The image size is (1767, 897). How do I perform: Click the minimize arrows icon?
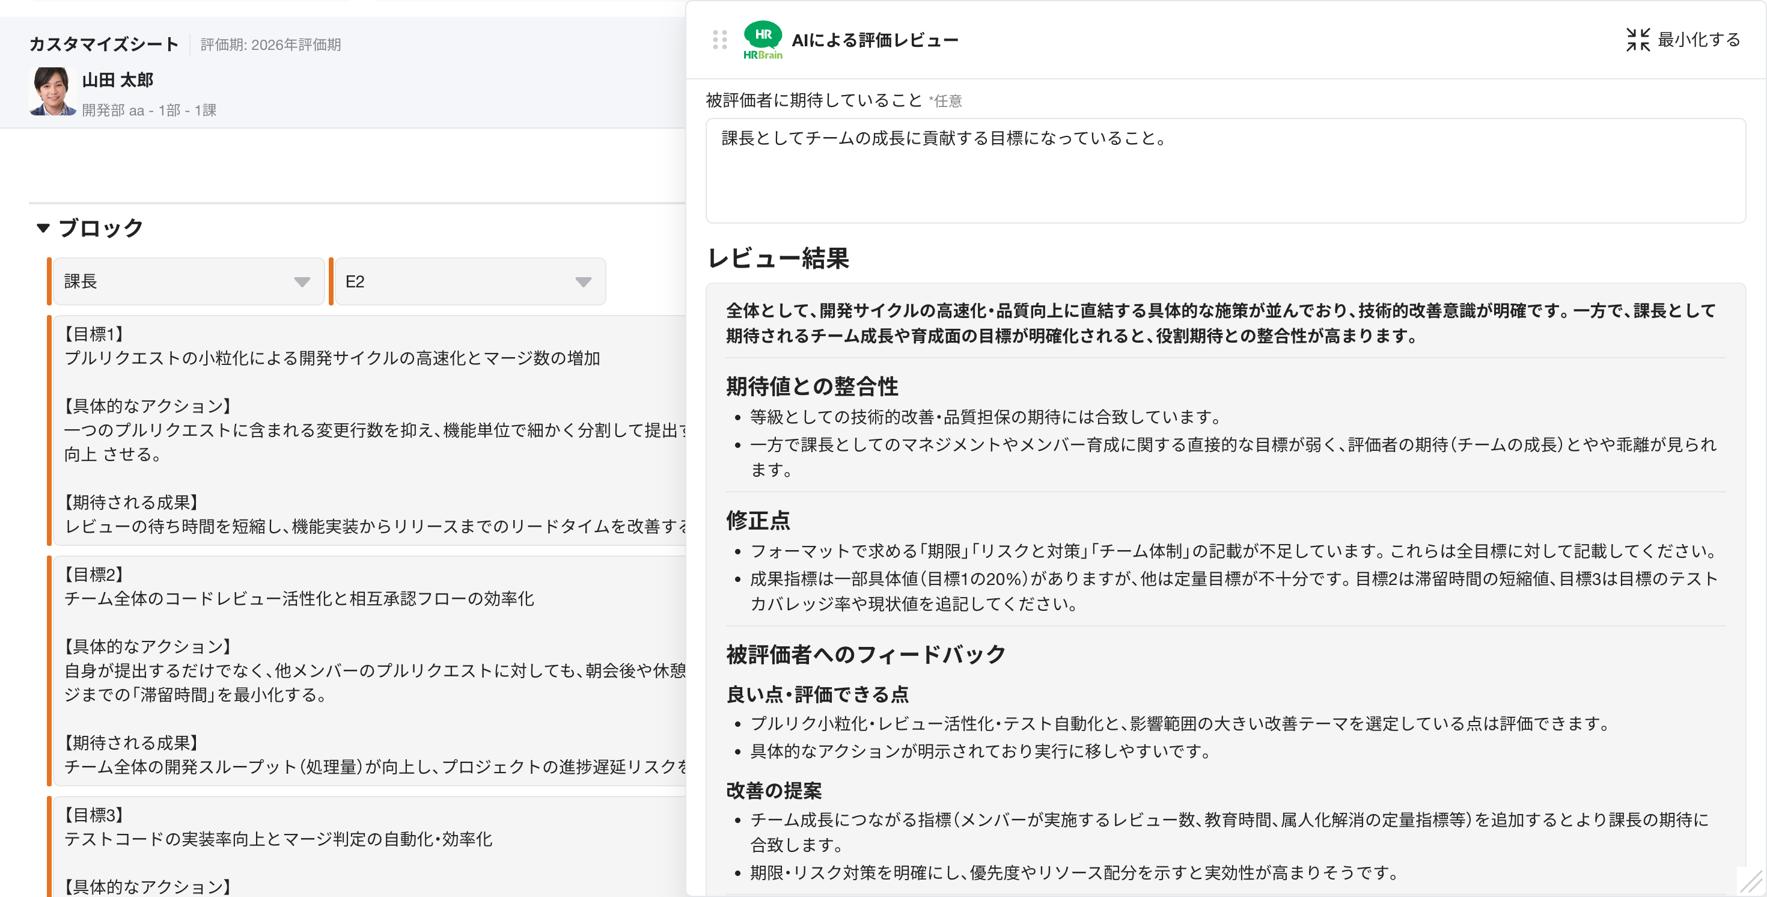(x=1638, y=40)
